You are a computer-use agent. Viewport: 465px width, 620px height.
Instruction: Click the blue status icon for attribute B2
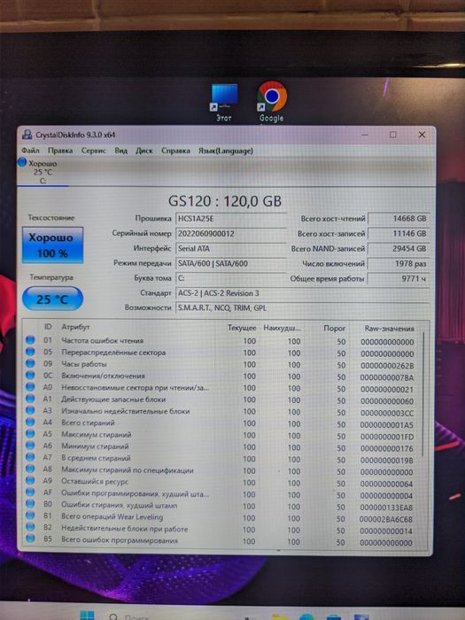point(30,527)
